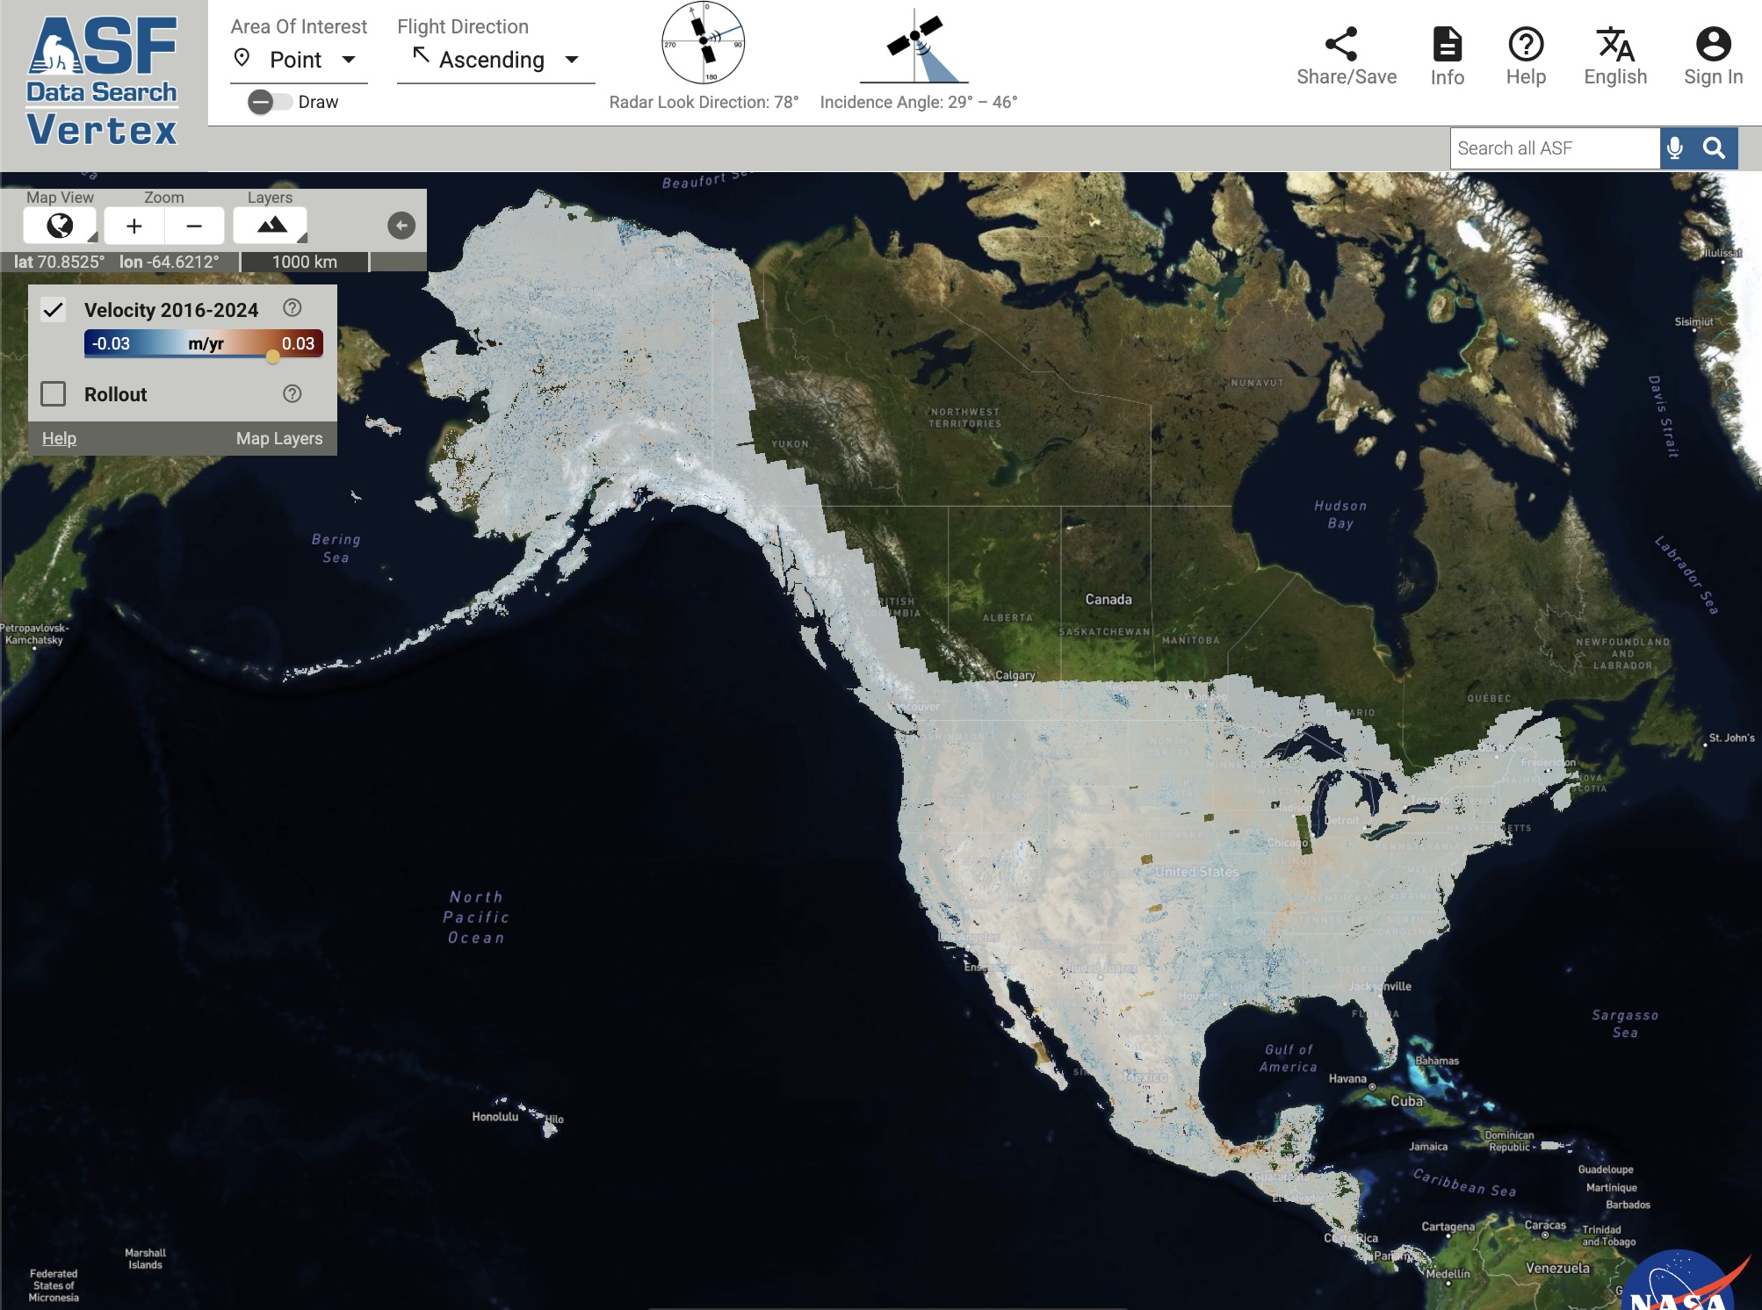Viewport: 1762px width, 1310px height.
Task: Click the magnifying glass search button
Action: click(1714, 148)
